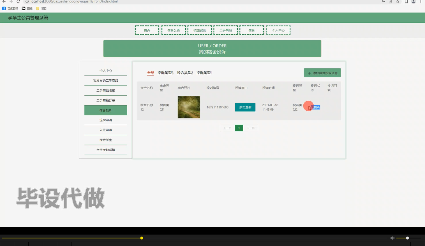This screenshot has height=246, width=425.
Task: Click the video progress slider
Action: click(142, 238)
